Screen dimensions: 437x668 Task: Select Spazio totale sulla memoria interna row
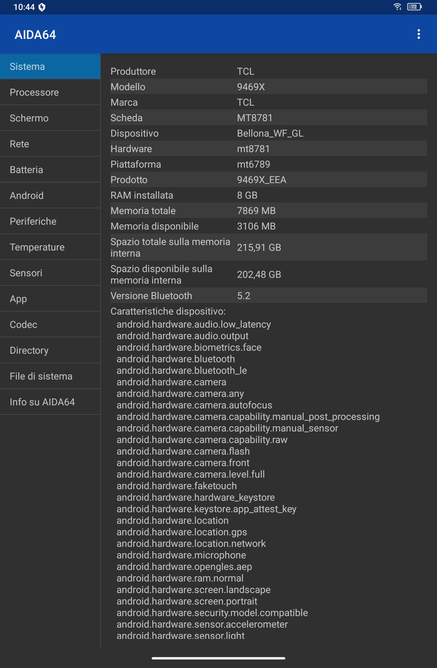(269, 247)
